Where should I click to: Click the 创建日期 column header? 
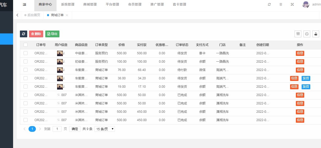(x=263, y=45)
